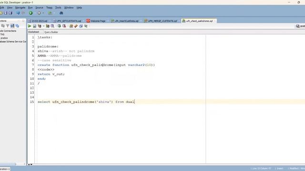Click the SQL Tuning Advisor icon
The height and width of the screenshot is (171, 305).
[52, 26]
